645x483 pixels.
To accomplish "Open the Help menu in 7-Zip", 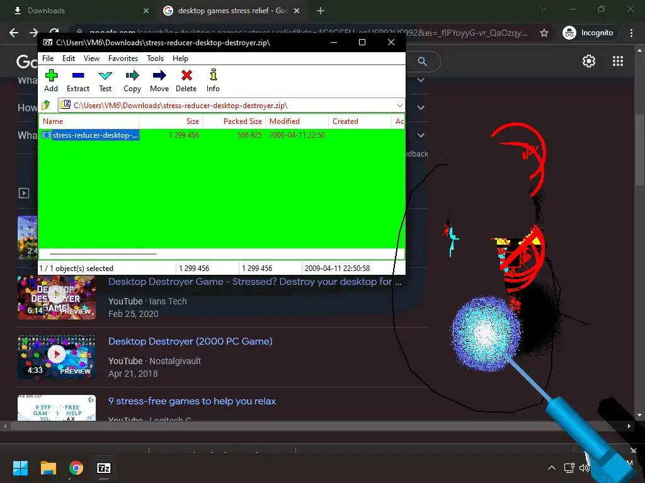I will click(180, 58).
